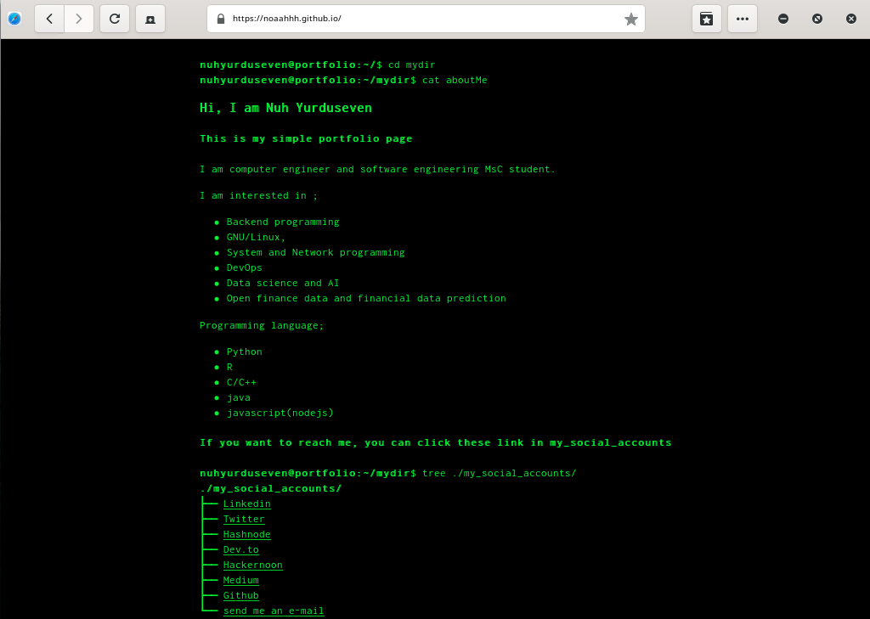Open the Hashnode profile link
The width and height of the screenshot is (870, 619).
(x=246, y=535)
